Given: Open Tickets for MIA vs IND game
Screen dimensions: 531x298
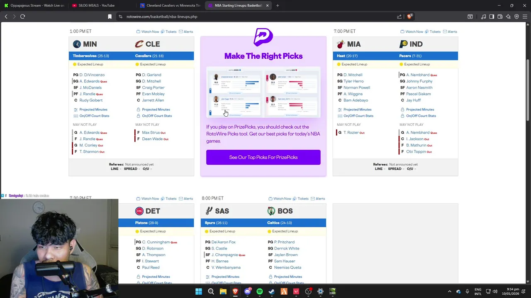Looking at the screenshot, I should [x=433, y=31].
